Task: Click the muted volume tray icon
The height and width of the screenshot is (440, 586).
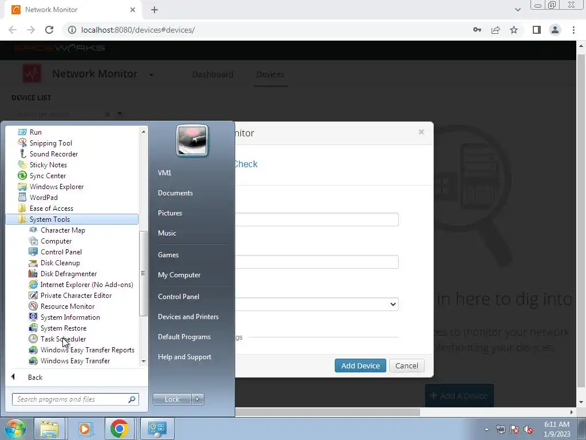Action: click(528, 430)
